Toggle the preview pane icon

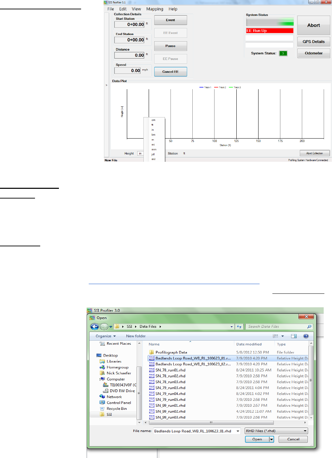pyautogui.click(x=294, y=336)
